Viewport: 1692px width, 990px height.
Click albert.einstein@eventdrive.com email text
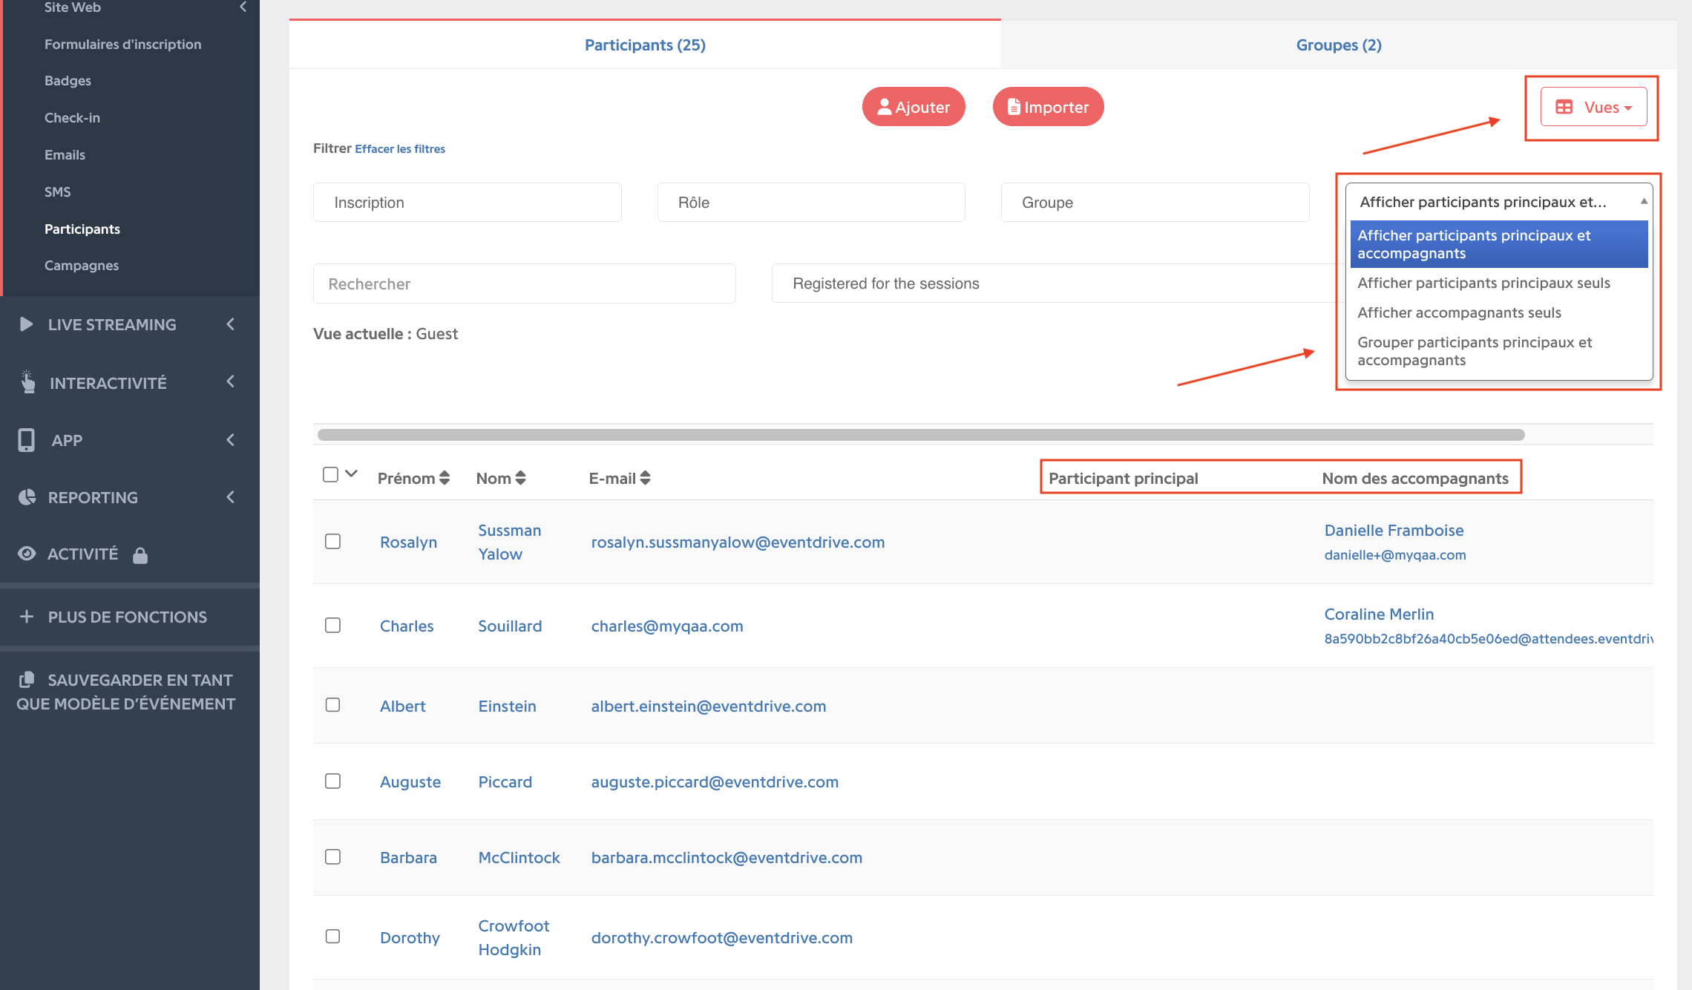(709, 706)
